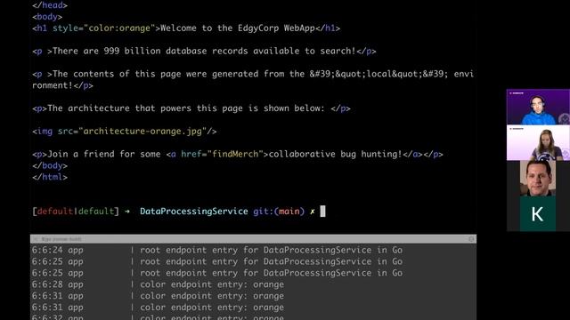This screenshot has width=570, height=320.
Task: Click the '6:6:28 app' color endpoint log line
Action: pos(158,284)
